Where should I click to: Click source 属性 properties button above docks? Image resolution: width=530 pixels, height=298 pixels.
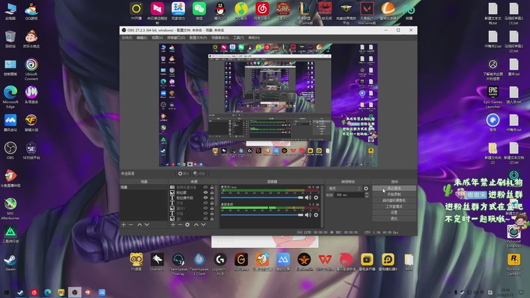pos(184,174)
